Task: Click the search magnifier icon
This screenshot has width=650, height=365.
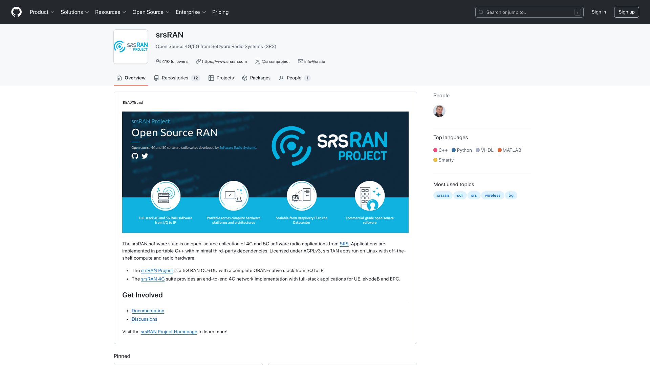Action: coord(481,12)
